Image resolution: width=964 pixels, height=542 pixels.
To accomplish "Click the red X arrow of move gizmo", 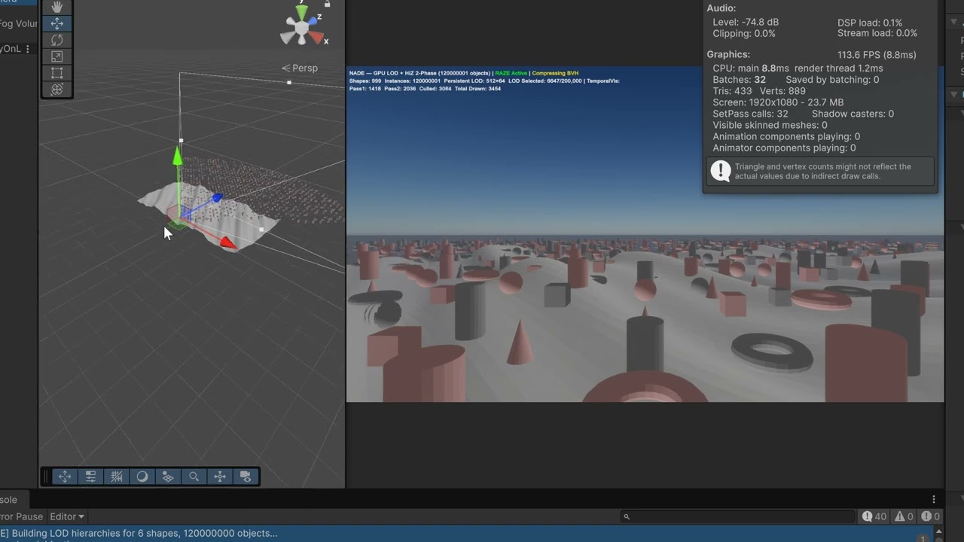I will [x=227, y=242].
